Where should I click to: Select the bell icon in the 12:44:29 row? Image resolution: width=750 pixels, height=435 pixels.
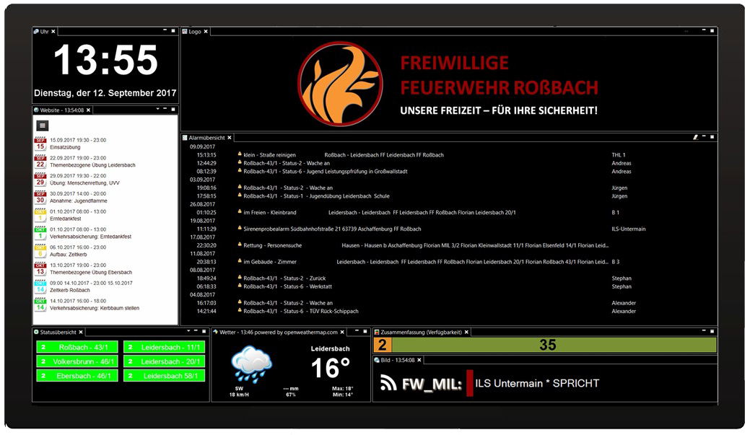click(240, 162)
